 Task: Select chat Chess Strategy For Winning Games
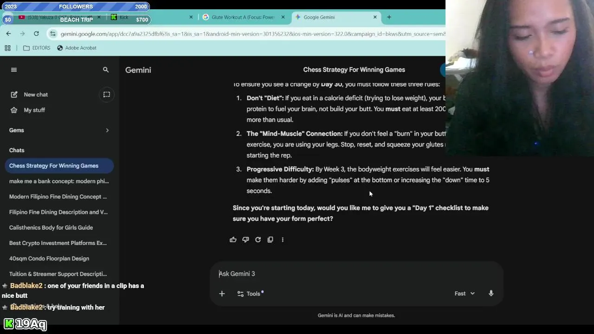59,166
